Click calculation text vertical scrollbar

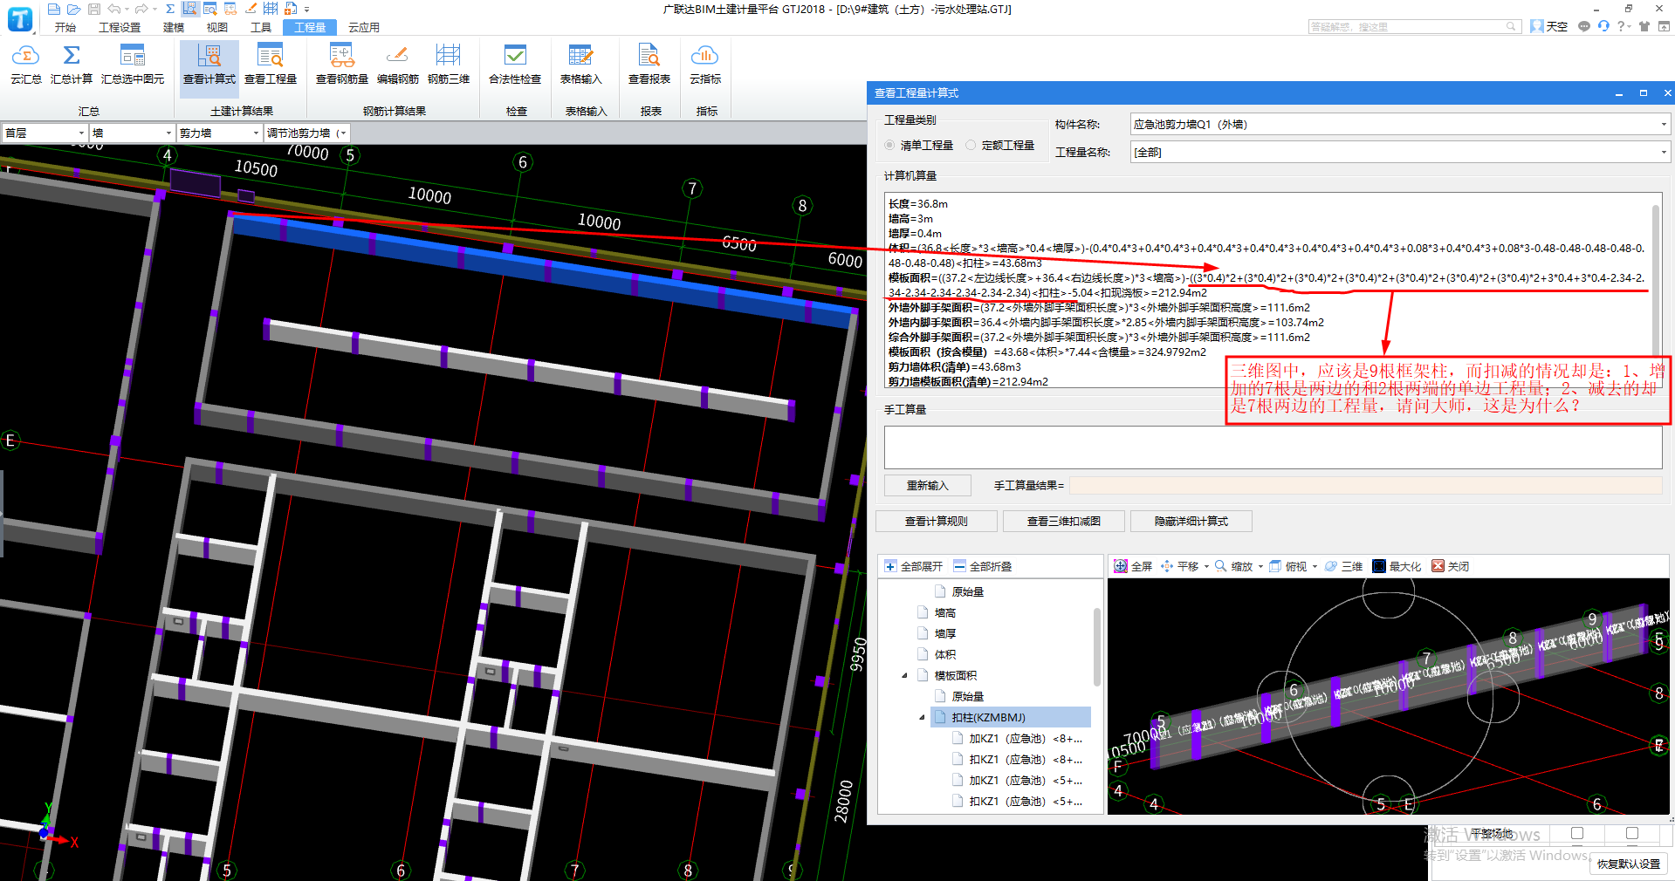click(1656, 279)
